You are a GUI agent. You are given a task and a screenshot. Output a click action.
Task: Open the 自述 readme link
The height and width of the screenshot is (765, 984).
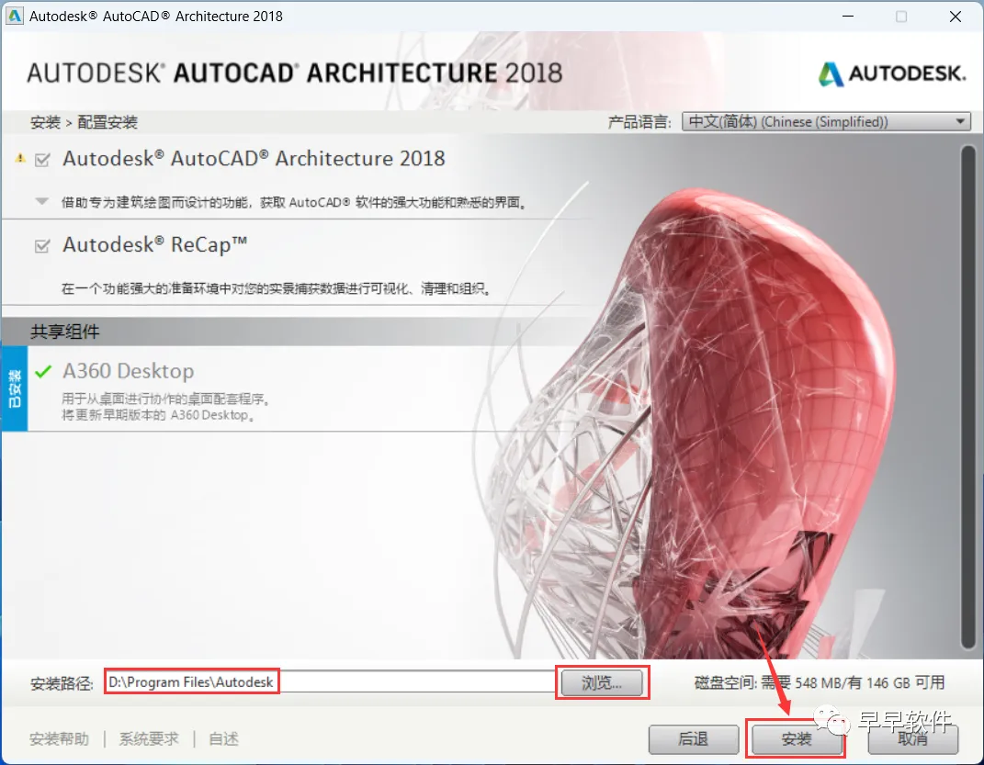tap(223, 739)
